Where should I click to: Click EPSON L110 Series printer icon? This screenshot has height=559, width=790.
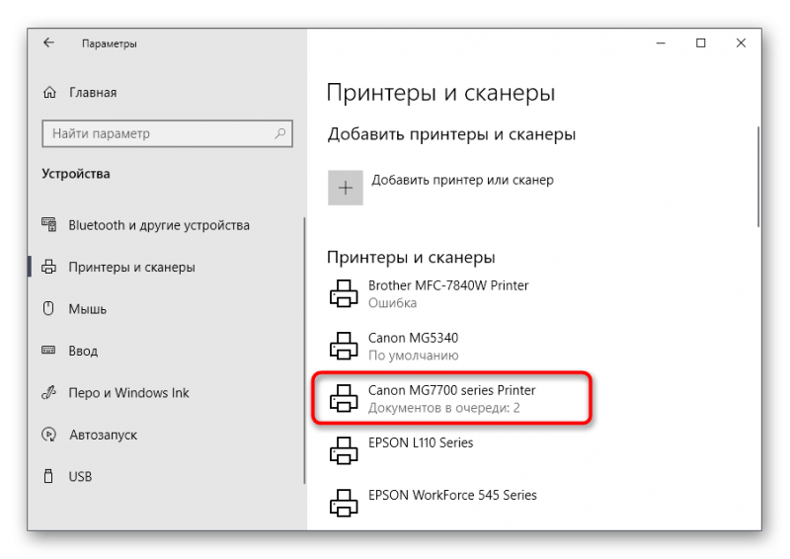(344, 450)
